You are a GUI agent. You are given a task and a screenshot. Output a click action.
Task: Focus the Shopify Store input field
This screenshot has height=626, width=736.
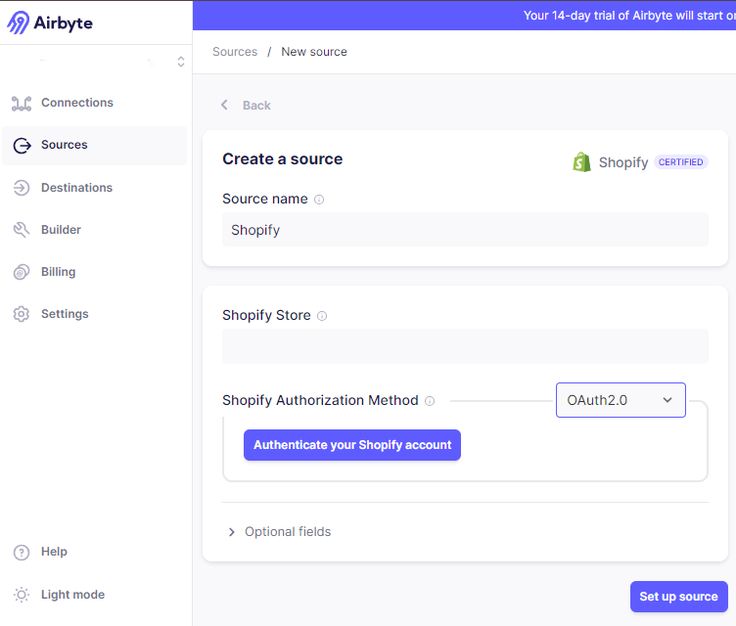pyautogui.click(x=465, y=346)
